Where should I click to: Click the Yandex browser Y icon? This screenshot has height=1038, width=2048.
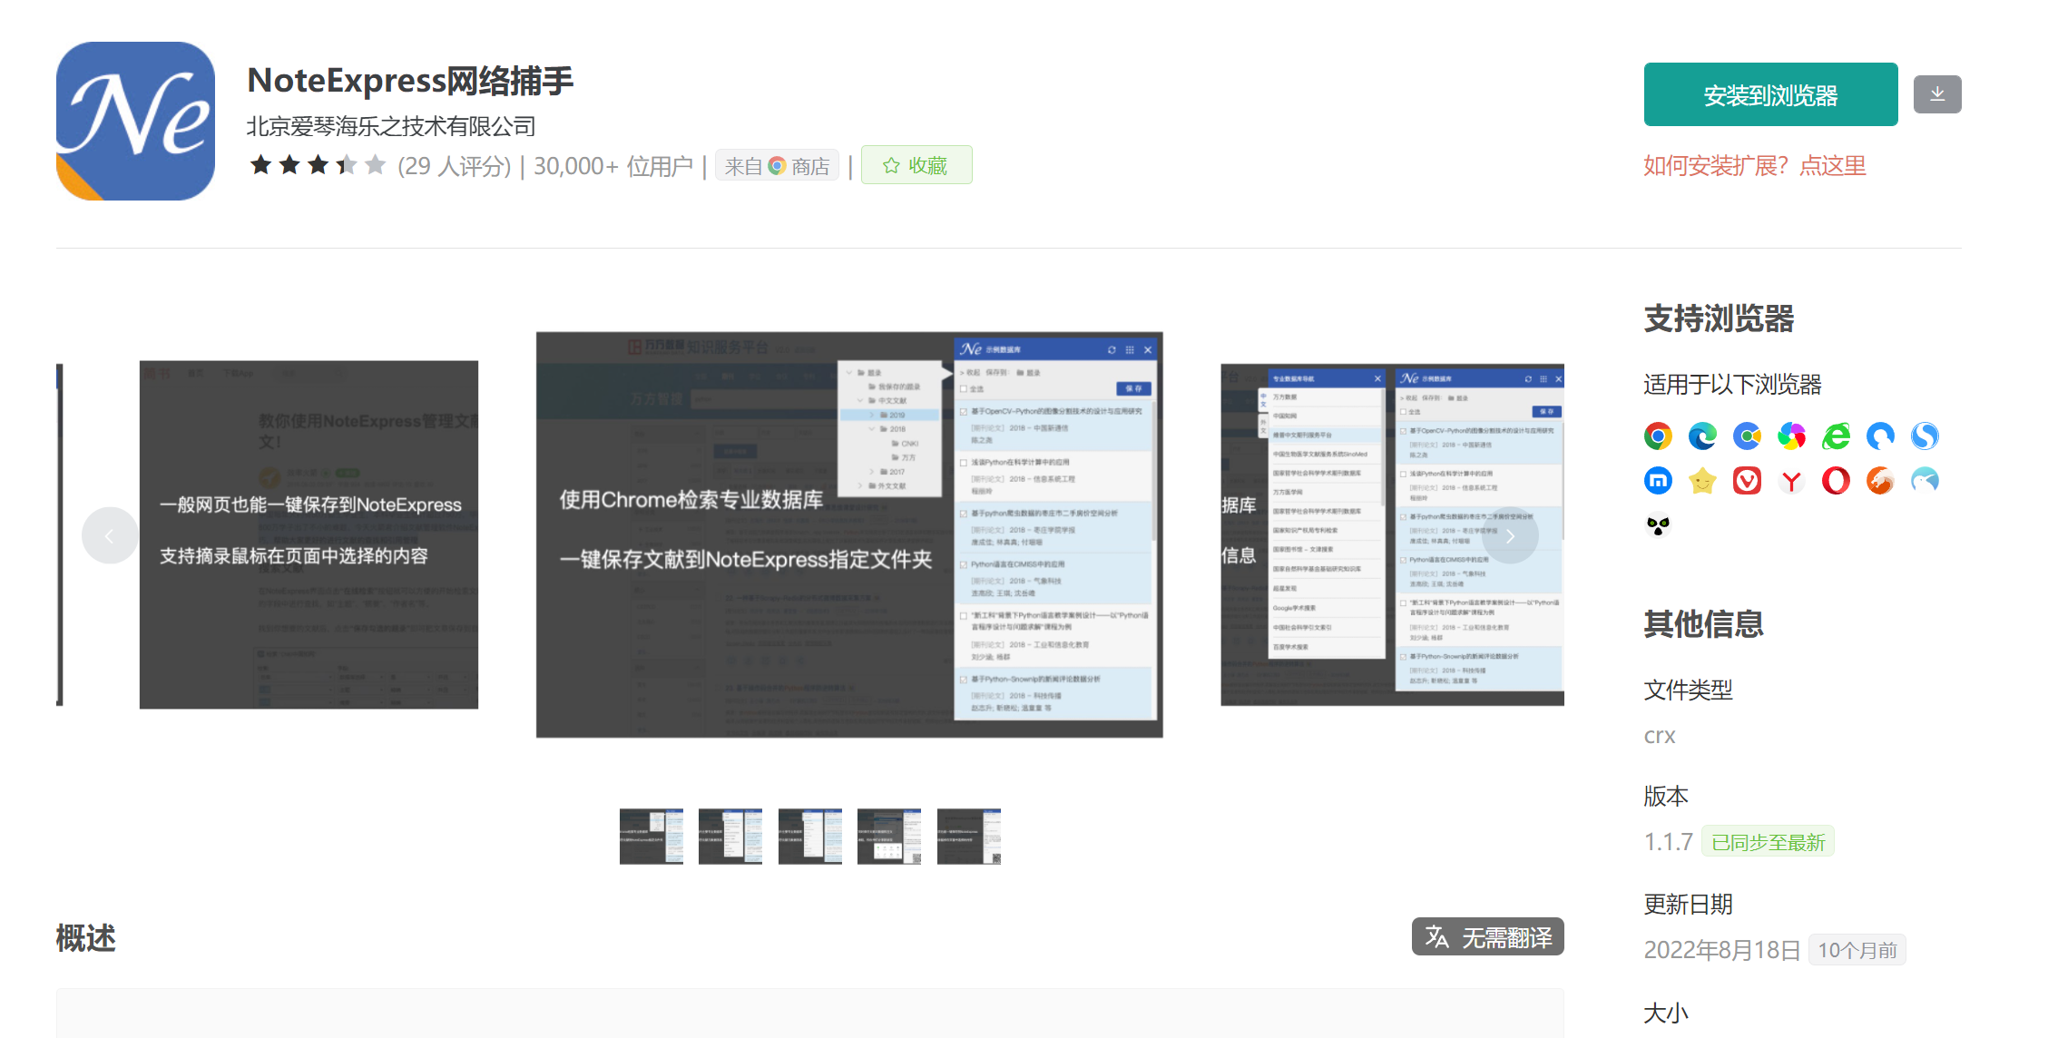coord(1791,480)
